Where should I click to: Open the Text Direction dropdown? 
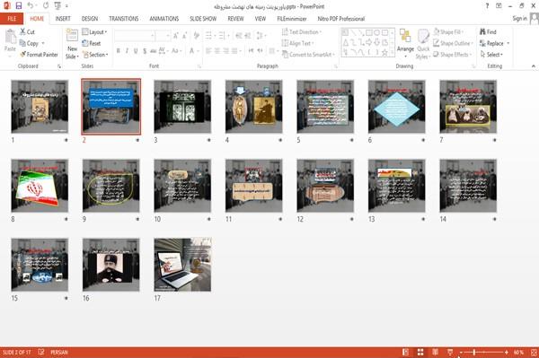(302, 32)
